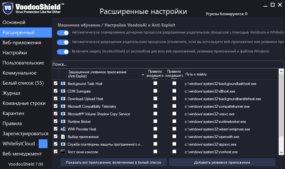285x169 pixels.
Task: Click the Выбор приложения green arrow icon
Action: click(x=63, y=136)
